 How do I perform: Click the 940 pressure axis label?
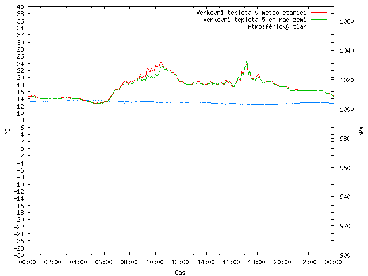click(x=345, y=197)
